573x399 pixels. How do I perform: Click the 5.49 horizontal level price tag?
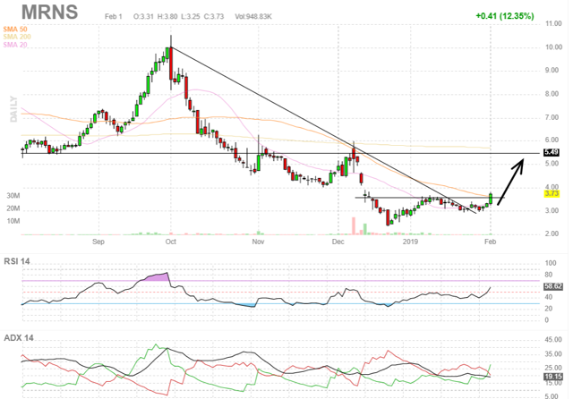click(x=552, y=152)
